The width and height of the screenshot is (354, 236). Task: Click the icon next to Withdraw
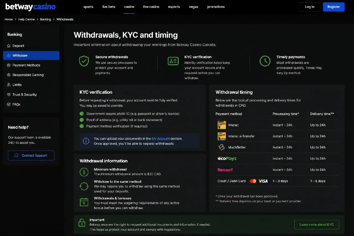[x=9, y=55]
